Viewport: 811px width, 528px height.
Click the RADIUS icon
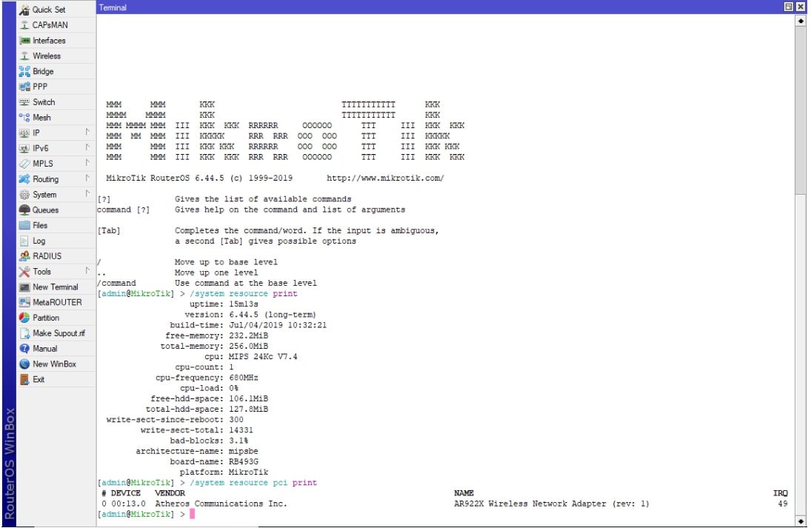(x=24, y=256)
